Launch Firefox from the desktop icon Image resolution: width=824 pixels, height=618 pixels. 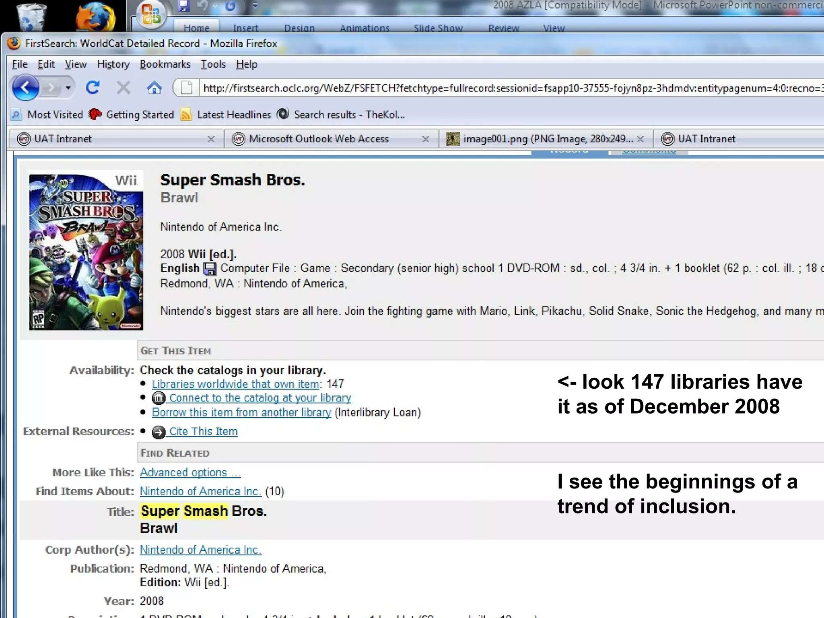[95, 17]
